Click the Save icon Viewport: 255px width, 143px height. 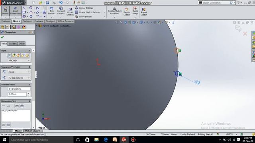click(47, 3)
